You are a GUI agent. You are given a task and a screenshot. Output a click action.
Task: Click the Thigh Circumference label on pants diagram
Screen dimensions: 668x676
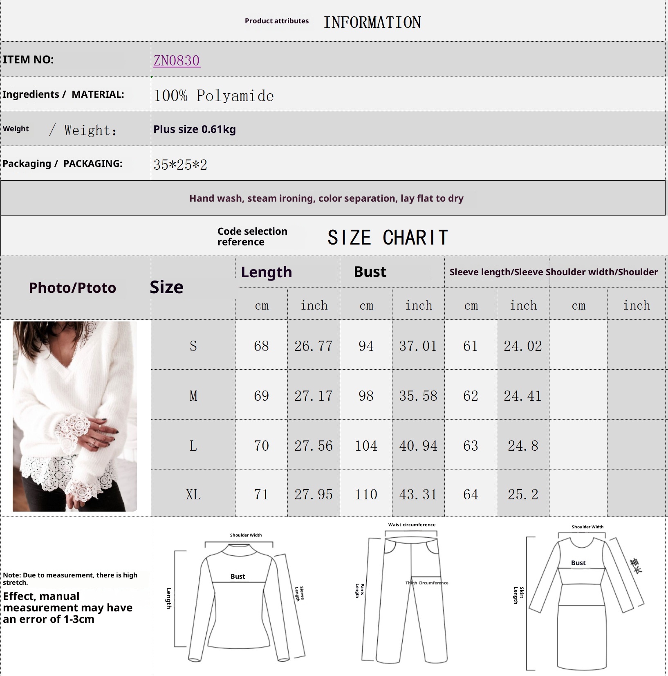[x=427, y=583]
